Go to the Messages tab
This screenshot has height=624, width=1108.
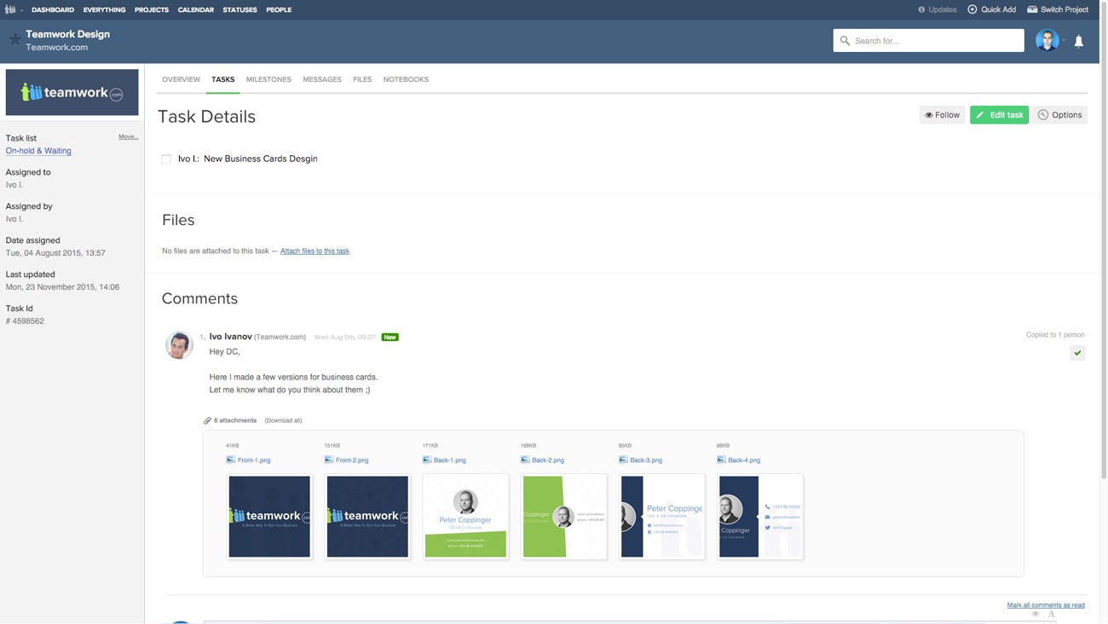(x=322, y=79)
